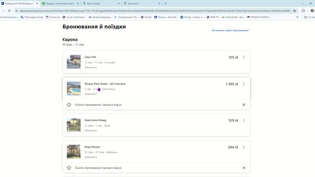Open Переклад Google bookmark
Screen dimensions: 315x177
32,17
